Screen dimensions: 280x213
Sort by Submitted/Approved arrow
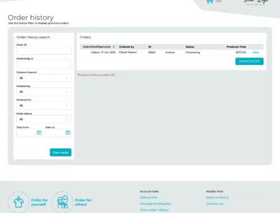point(114,47)
